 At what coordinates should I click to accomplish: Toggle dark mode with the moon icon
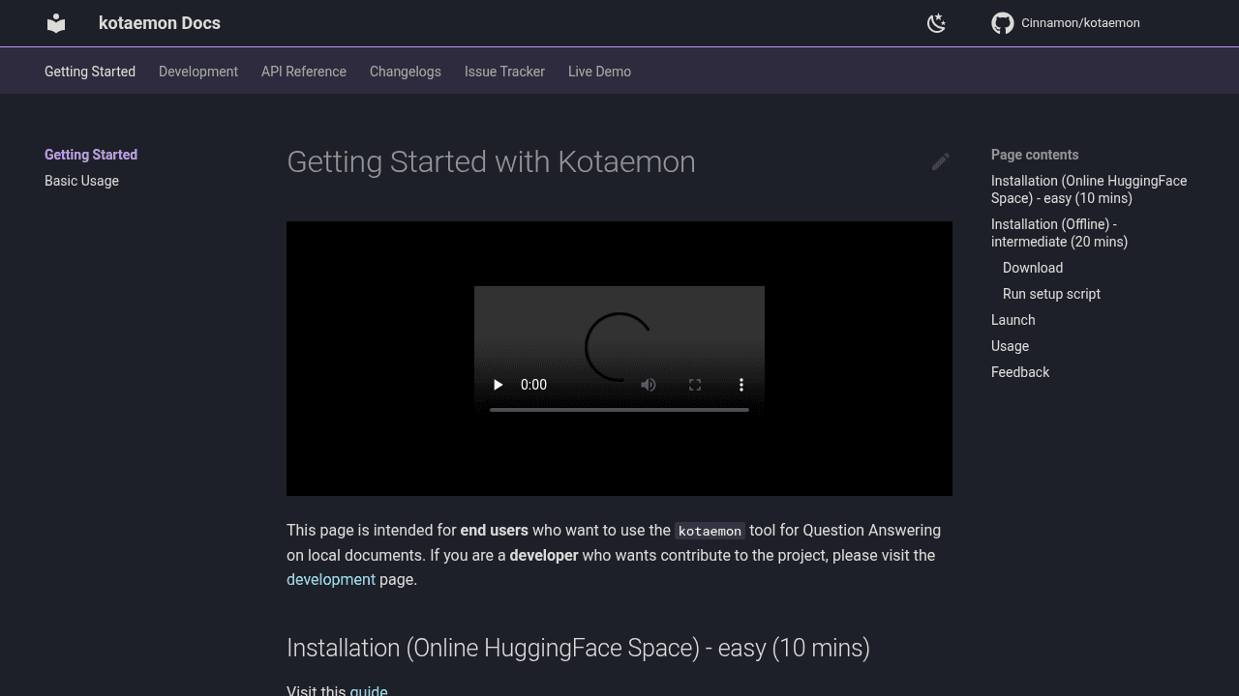(936, 23)
